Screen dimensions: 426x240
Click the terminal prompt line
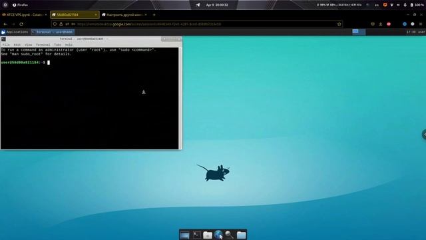tap(25, 63)
